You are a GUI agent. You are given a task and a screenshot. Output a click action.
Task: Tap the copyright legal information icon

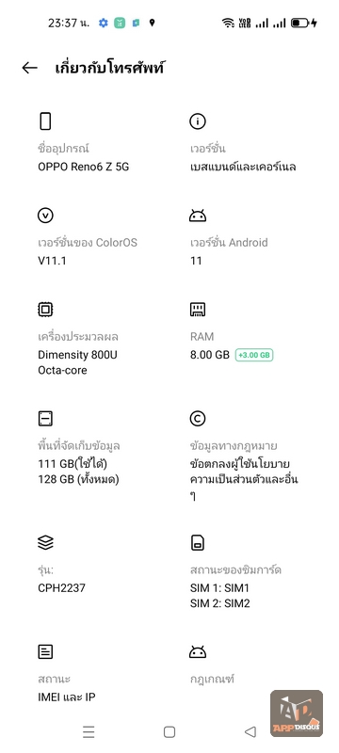coord(198,419)
